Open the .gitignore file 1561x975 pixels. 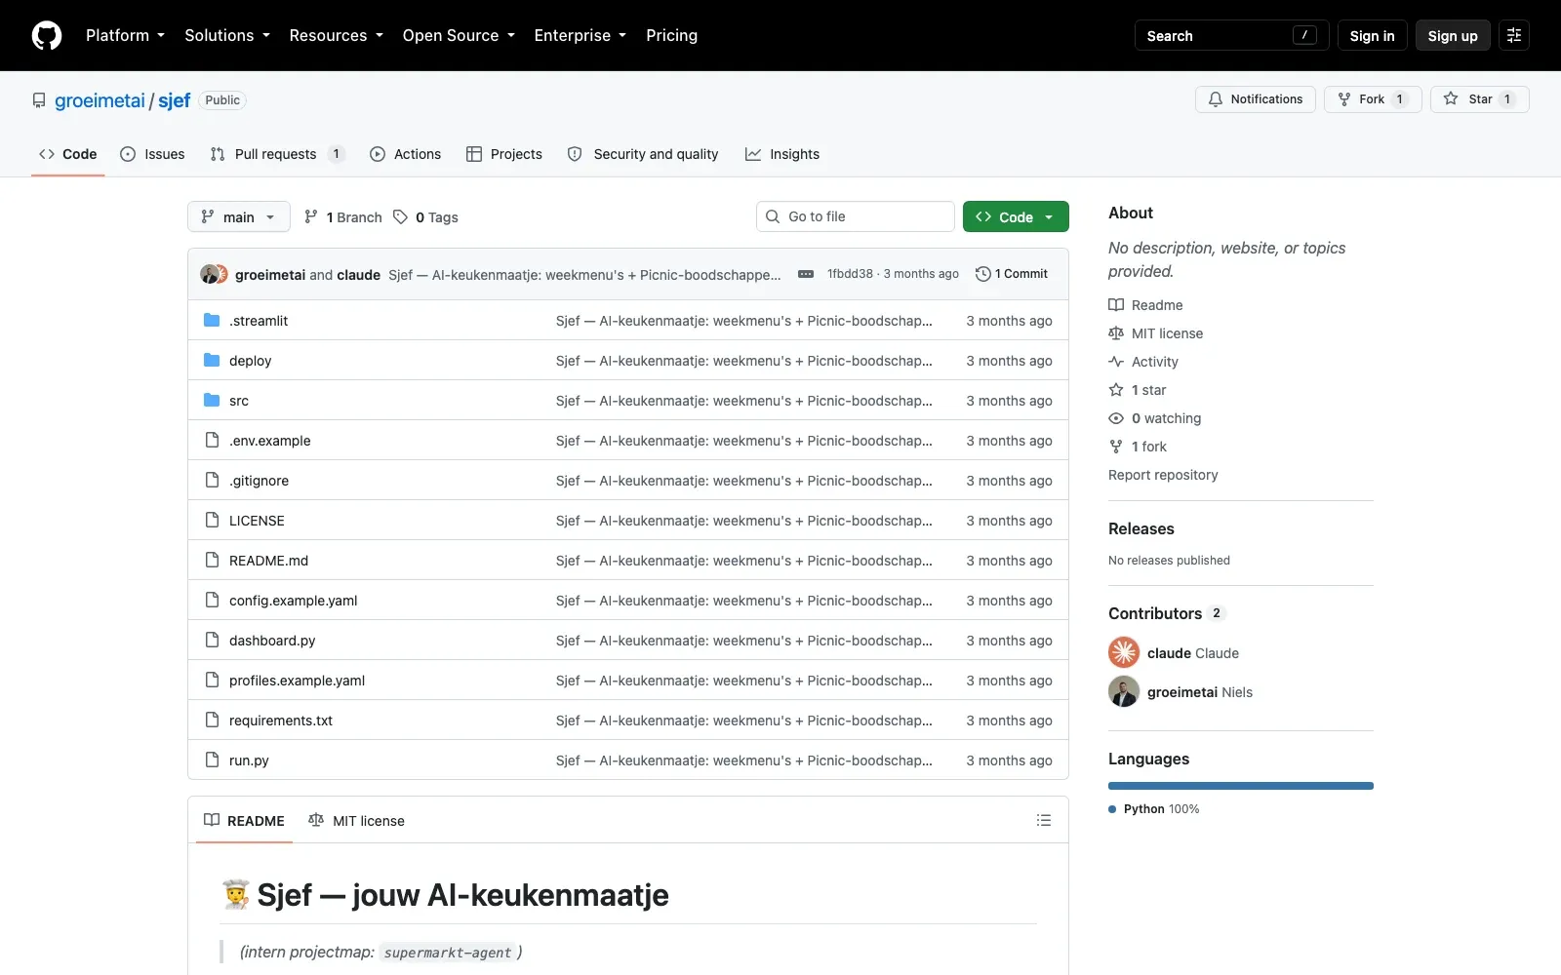pyautogui.click(x=259, y=481)
